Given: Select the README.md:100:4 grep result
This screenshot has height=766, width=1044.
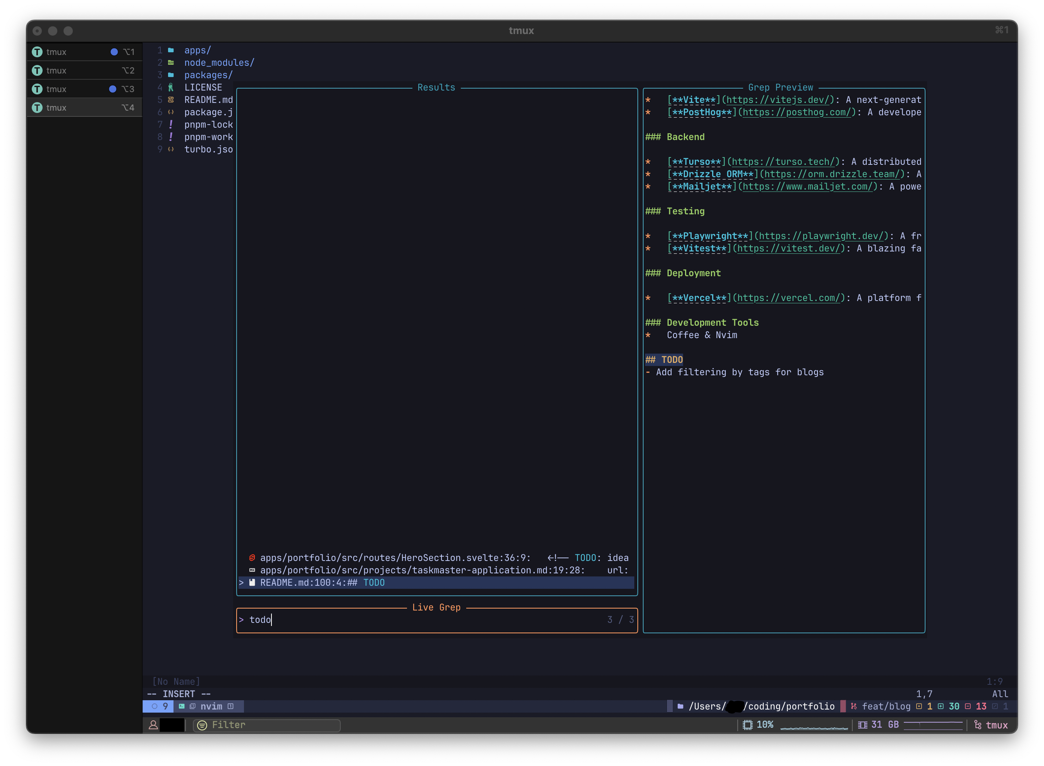Looking at the screenshot, I should (437, 583).
